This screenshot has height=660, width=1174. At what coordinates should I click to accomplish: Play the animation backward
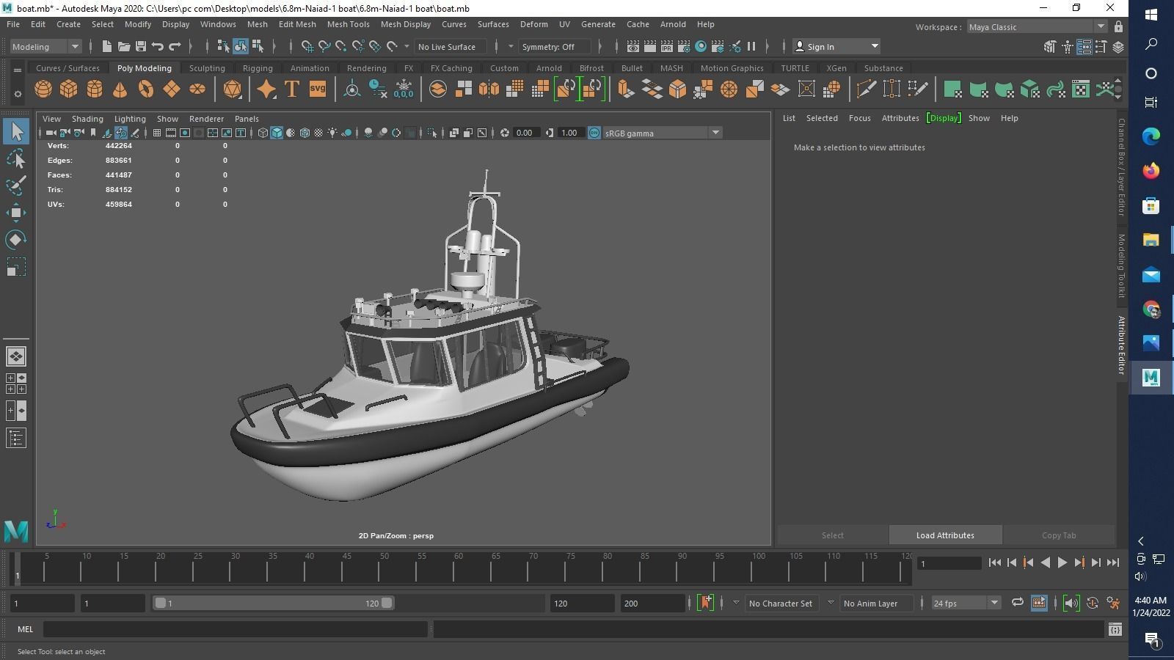click(1046, 562)
